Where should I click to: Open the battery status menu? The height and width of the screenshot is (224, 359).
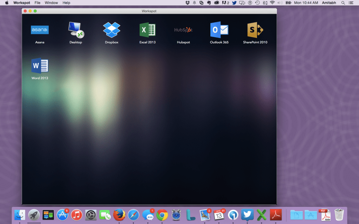288,3
